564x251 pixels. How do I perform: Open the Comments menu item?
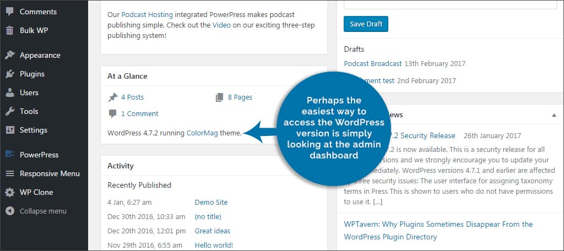click(x=38, y=12)
